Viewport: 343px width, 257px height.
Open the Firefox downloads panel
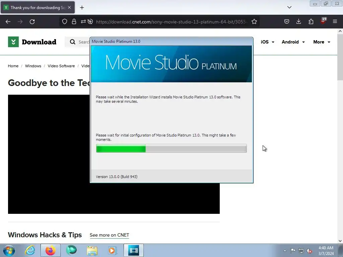point(298,21)
